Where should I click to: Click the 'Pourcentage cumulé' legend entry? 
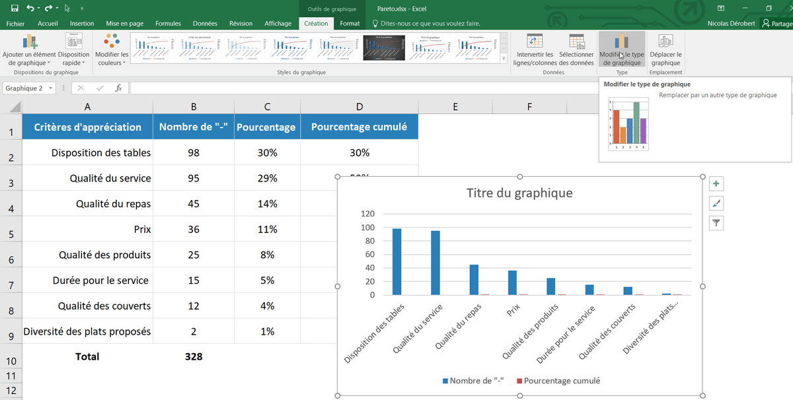(558, 381)
